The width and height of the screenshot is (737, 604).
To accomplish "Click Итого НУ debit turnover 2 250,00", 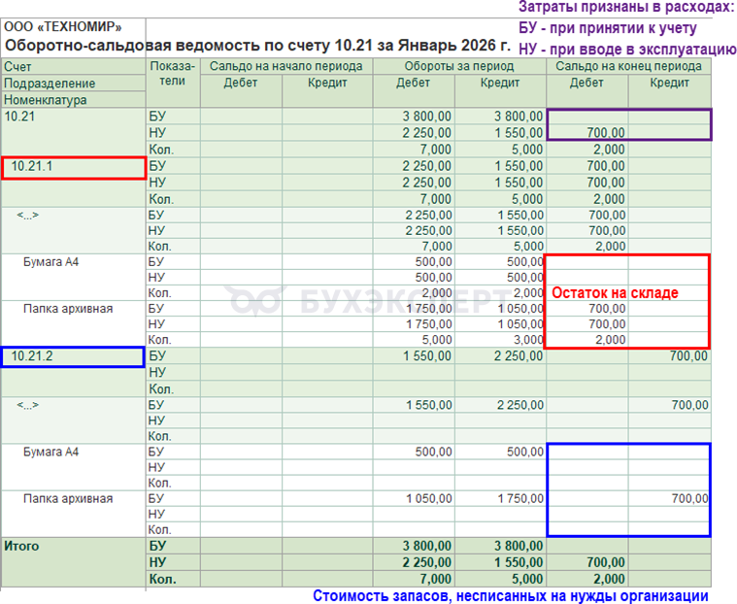I will (427, 562).
